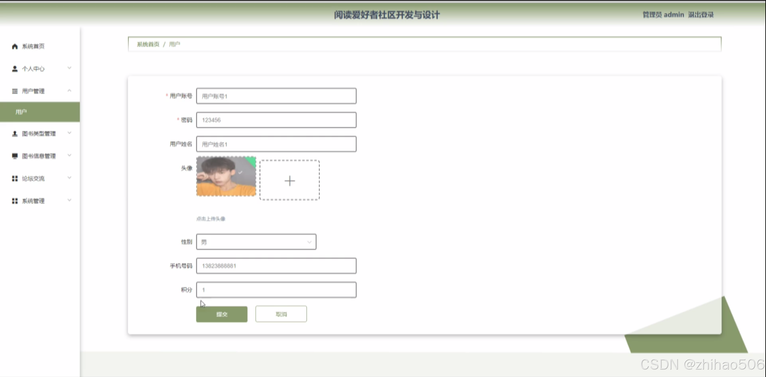Click the uploaded avatar thumbnail

click(226, 176)
